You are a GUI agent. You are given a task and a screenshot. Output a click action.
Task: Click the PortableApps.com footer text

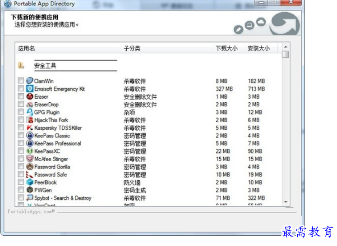[x=31, y=212]
